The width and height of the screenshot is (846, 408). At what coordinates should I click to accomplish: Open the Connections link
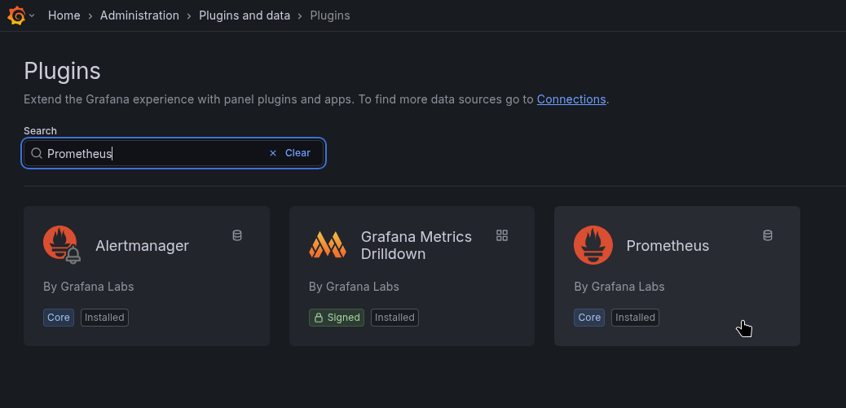pos(571,99)
